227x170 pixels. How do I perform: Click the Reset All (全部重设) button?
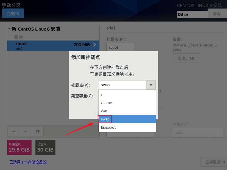click(x=214, y=162)
